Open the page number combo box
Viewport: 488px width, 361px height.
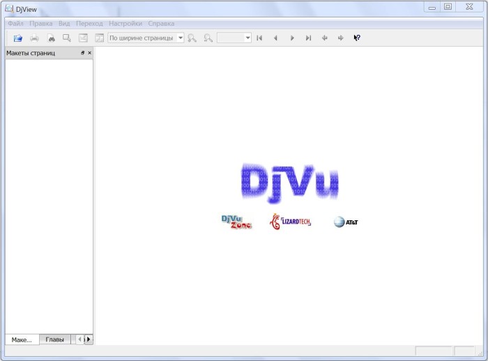click(x=234, y=38)
